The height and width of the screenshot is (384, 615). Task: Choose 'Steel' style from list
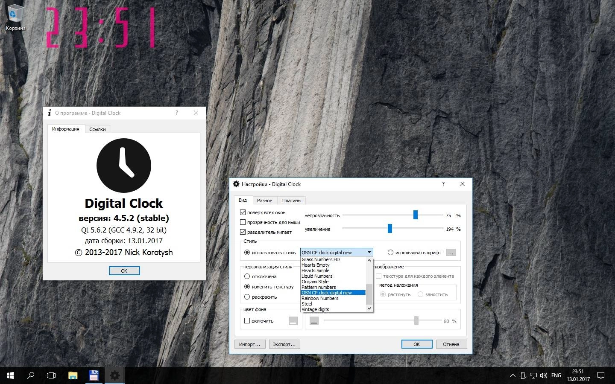(x=333, y=304)
